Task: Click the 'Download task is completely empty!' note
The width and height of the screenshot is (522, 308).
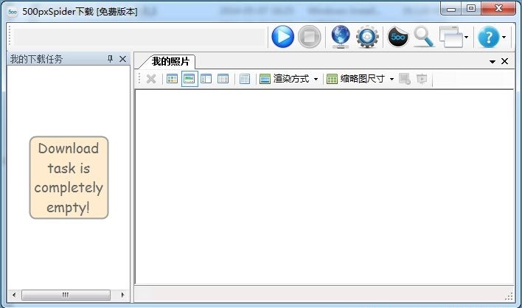Action: pos(69,178)
